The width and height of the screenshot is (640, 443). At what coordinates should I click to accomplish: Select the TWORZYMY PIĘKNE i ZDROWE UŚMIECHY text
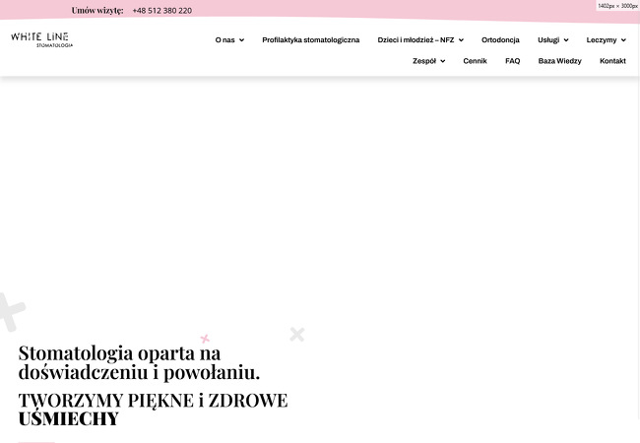coord(153,410)
